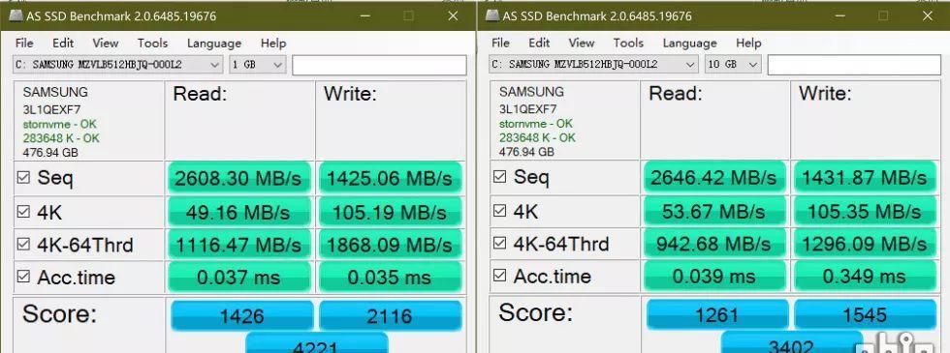Open View menu in right window
Viewport: 950px width, 353px height.
point(582,43)
